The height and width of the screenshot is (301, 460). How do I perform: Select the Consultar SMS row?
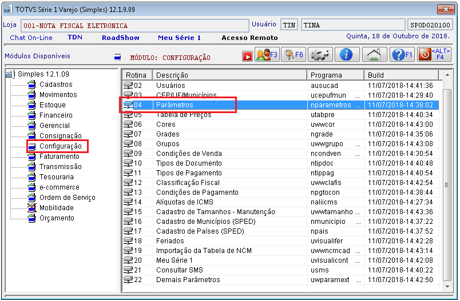(x=280, y=270)
